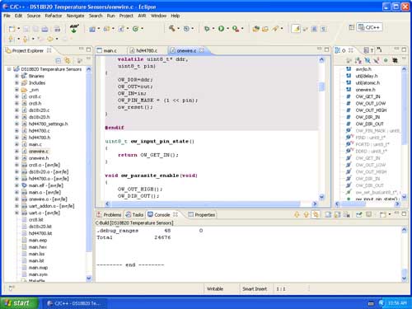Click the Debug bug icon
The width and height of the screenshot is (412, 309).
207,28
